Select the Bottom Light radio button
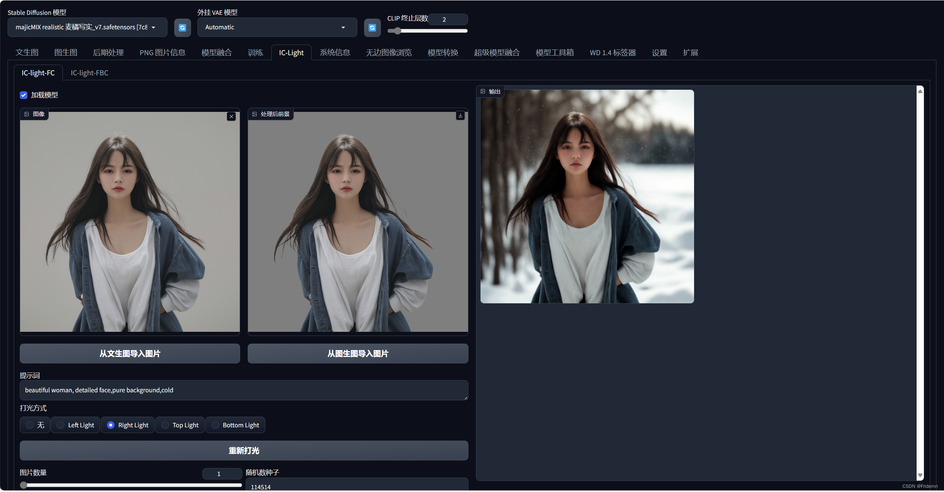The width and height of the screenshot is (944, 492). coord(215,425)
